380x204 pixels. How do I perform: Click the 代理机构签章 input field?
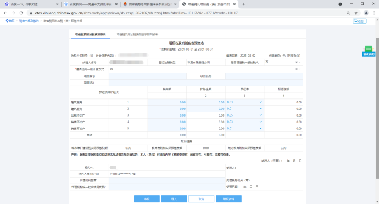click(167, 180)
